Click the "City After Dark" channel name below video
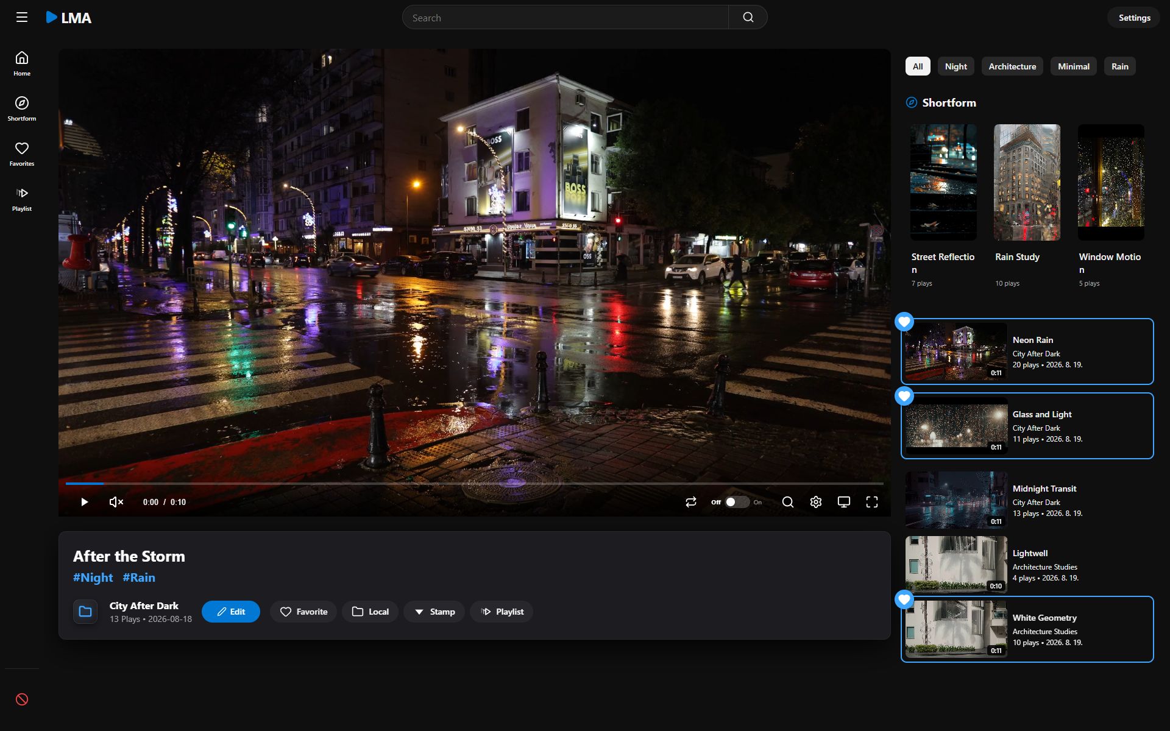Screen dimensions: 1170x731 (x=144, y=606)
